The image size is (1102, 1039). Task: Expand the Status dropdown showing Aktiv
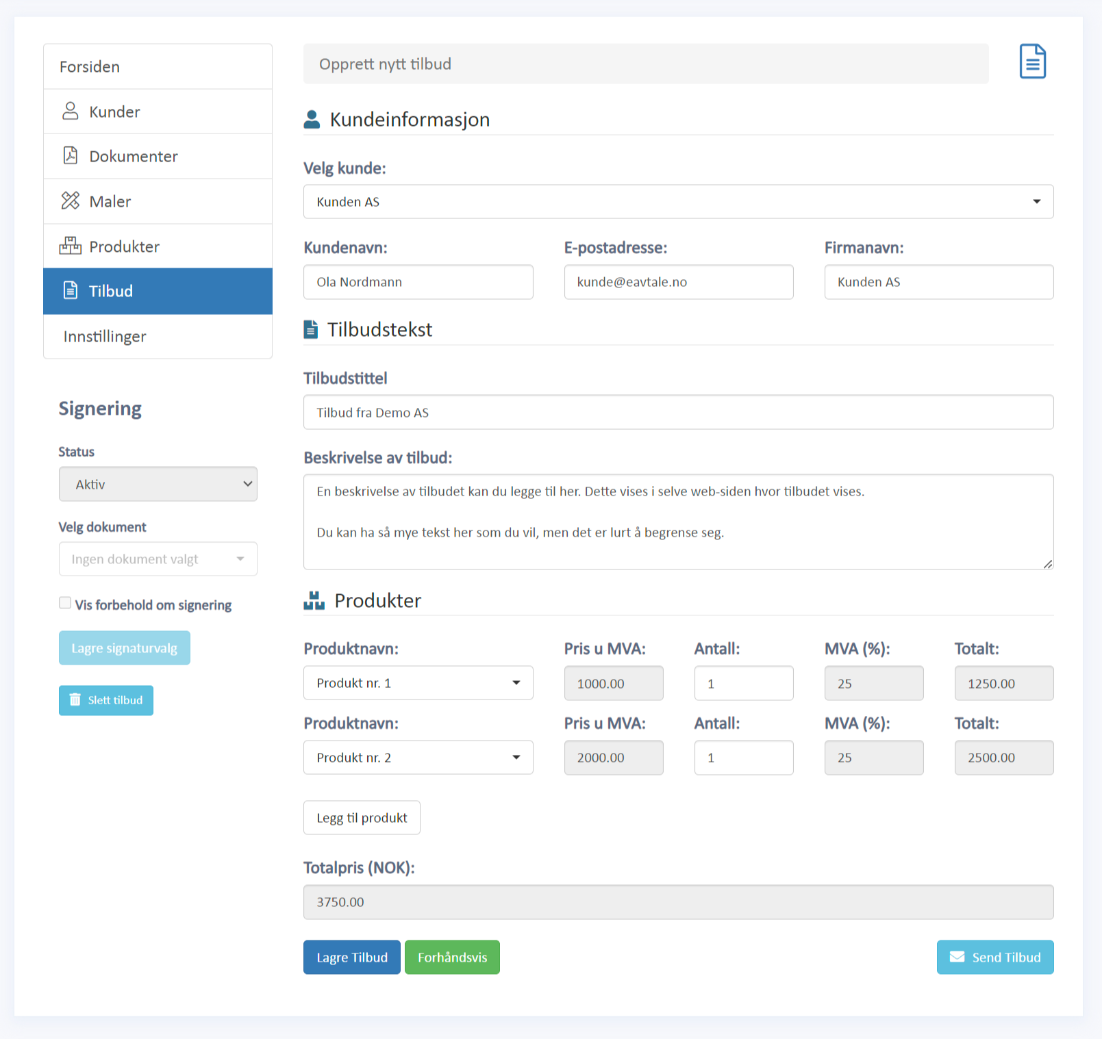[x=158, y=484]
